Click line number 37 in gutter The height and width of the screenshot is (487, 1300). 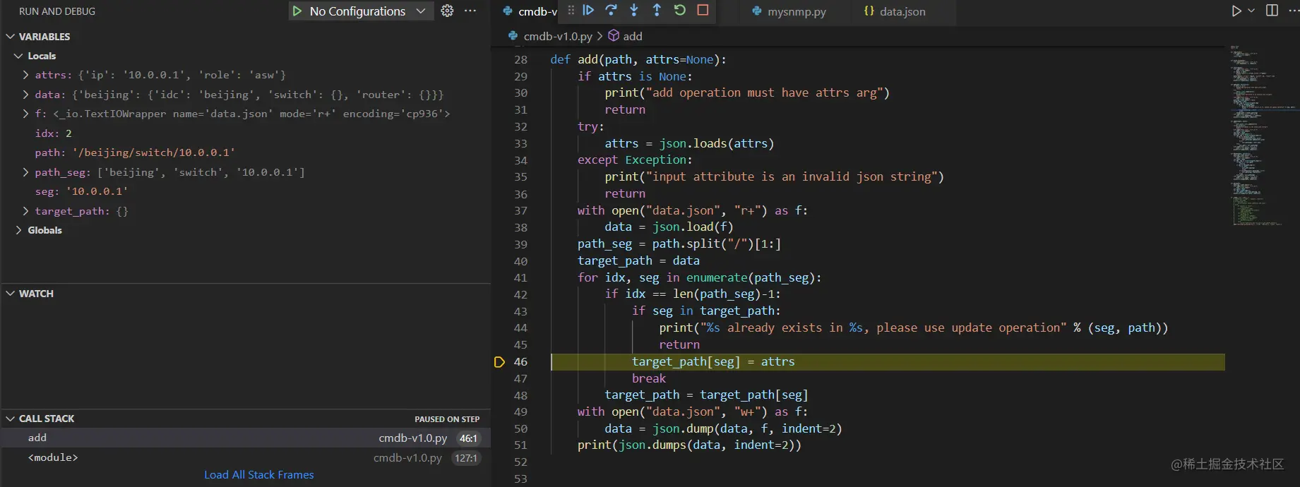point(520,211)
